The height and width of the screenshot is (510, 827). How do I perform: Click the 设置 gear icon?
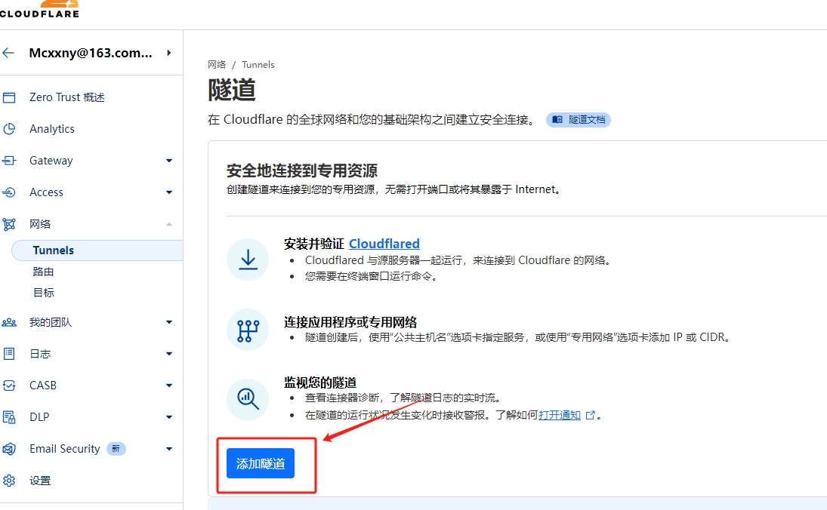9,481
